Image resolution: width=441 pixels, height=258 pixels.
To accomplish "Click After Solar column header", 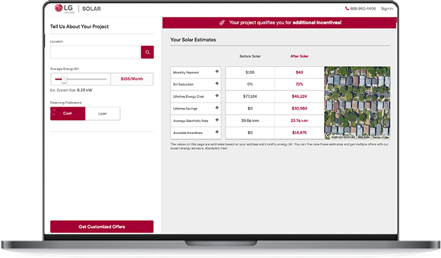I will click(x=300, y=56).
